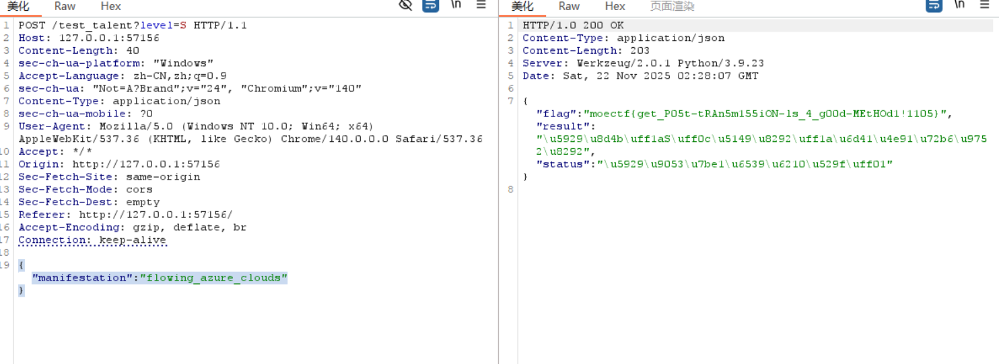Show non-printable \n characters in response pane
The width and height of the screenshot is (999, 364).
point(959,5)
